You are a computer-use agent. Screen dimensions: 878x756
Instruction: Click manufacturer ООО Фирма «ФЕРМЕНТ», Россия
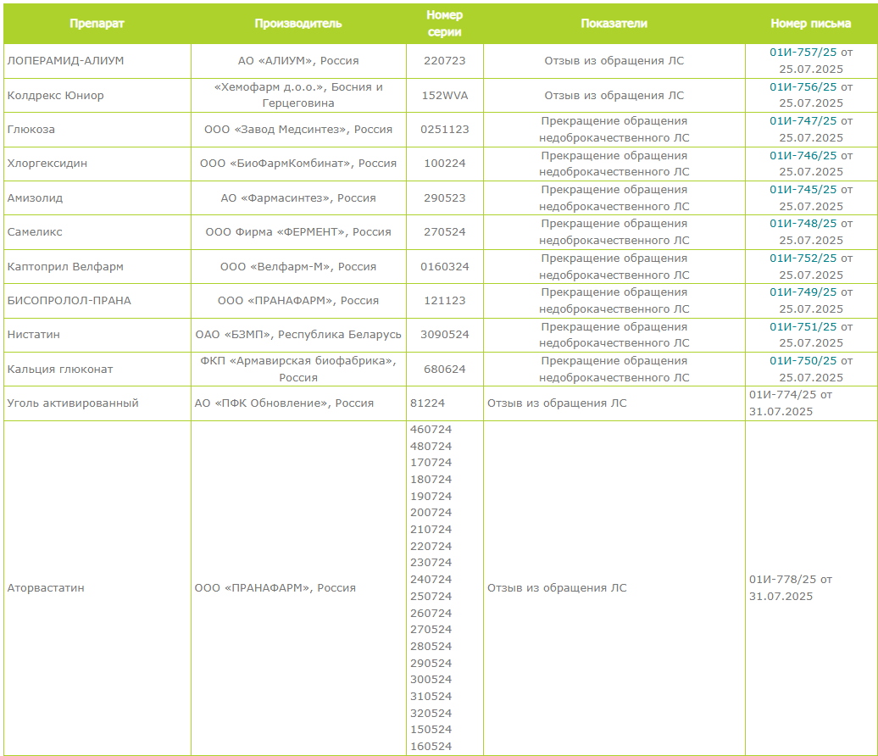point(298,232)
